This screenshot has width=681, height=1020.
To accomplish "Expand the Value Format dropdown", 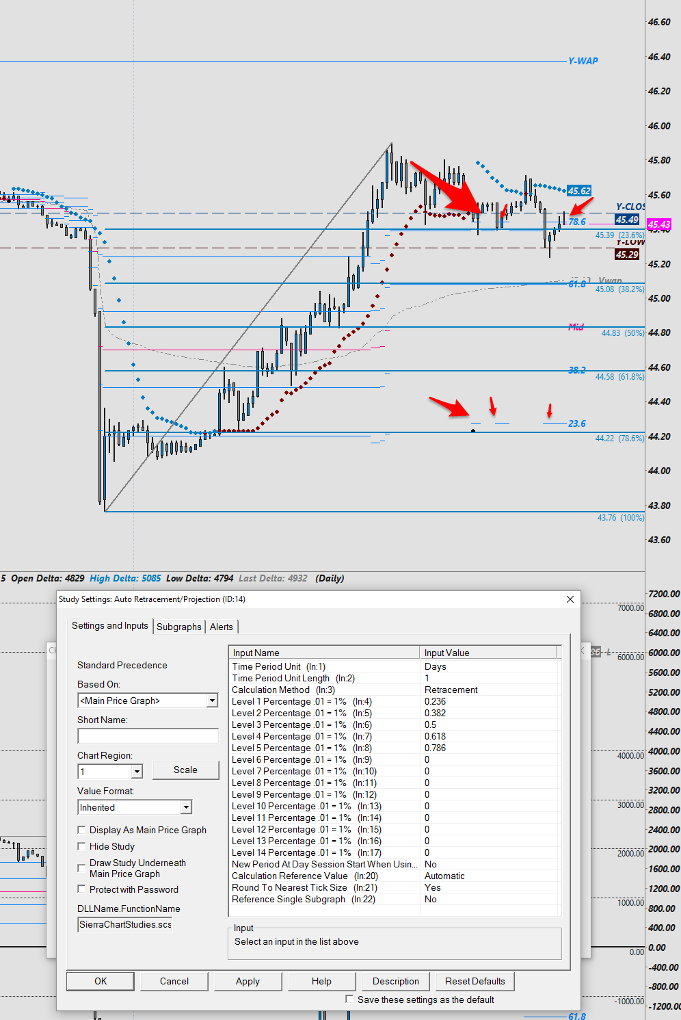I will 186,807.
